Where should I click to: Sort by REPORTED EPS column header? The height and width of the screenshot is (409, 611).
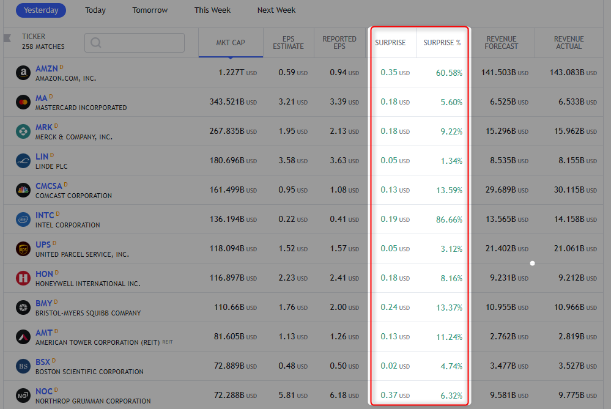coord(339,42)
